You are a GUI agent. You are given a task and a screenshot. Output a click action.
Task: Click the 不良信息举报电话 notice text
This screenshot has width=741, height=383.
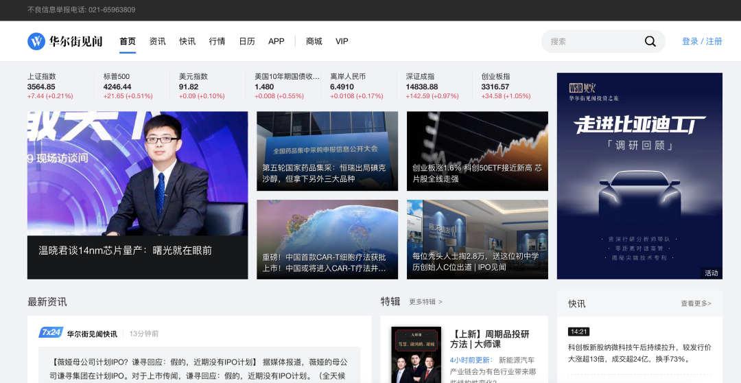pyautogui.click(x=81, y=10)
